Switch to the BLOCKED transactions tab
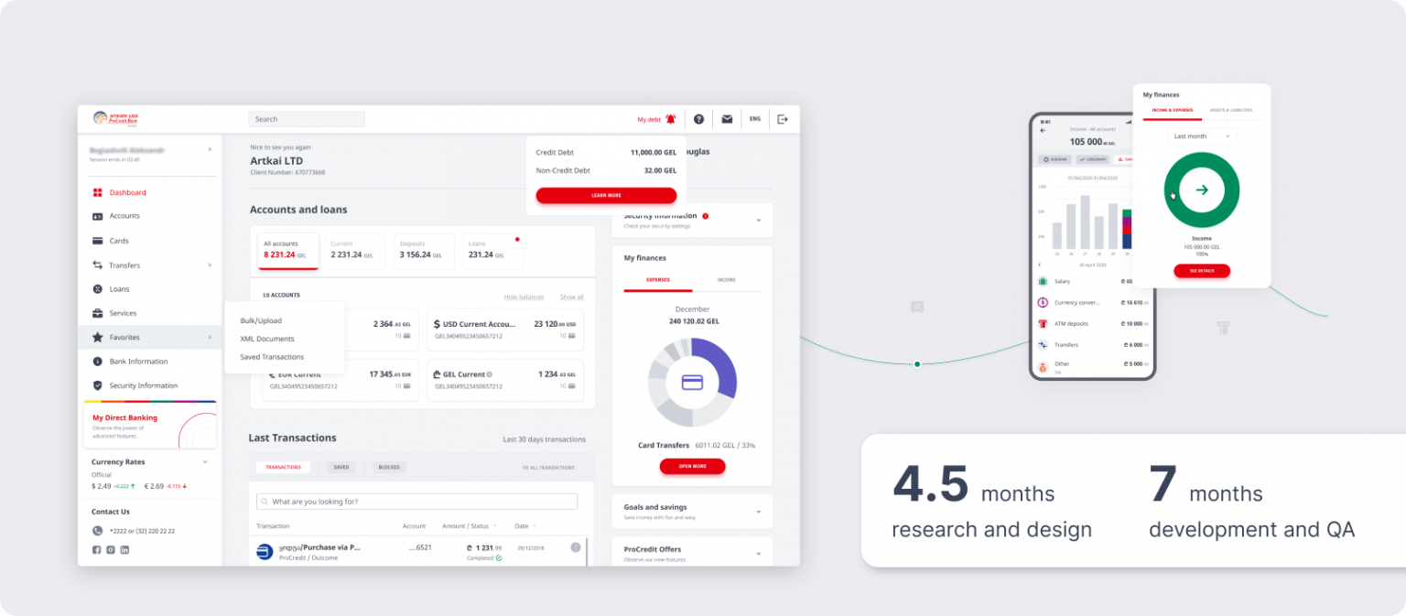Screen dimensions: 1406x616 pyautogui.click(x=389, y=467)
